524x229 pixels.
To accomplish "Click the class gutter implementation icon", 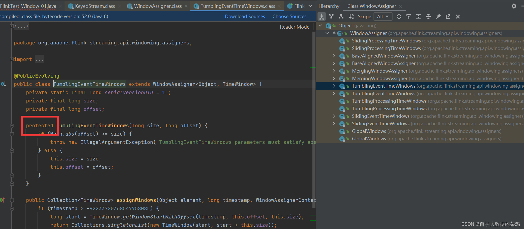I will tap(3, 84).
